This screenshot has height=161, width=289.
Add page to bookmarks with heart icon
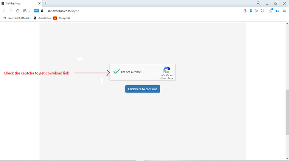click(x=262, y=11)
